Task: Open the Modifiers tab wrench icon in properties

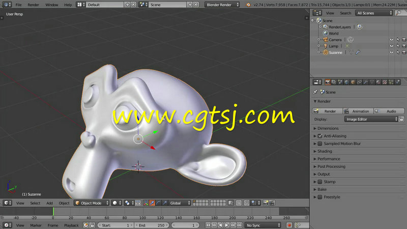Action: pos(365,82)
